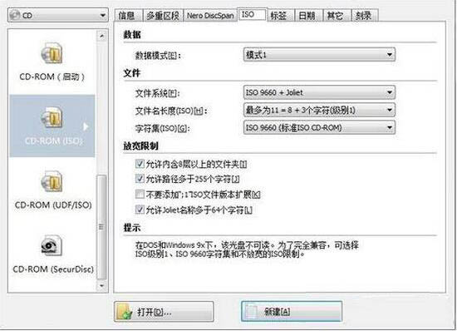Viewport: 457px width, 331px height.
Task: Click the CD-ROM (SecurDisc) label
Action: (x=53, y=269)
